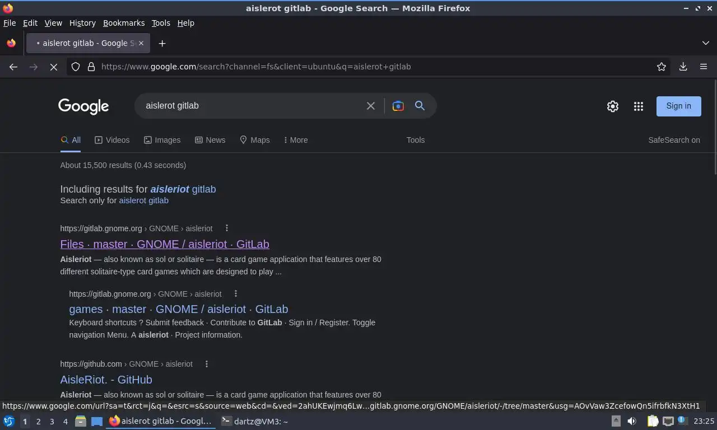
Task: Click the Sign in button
Action: coord(679,106)
